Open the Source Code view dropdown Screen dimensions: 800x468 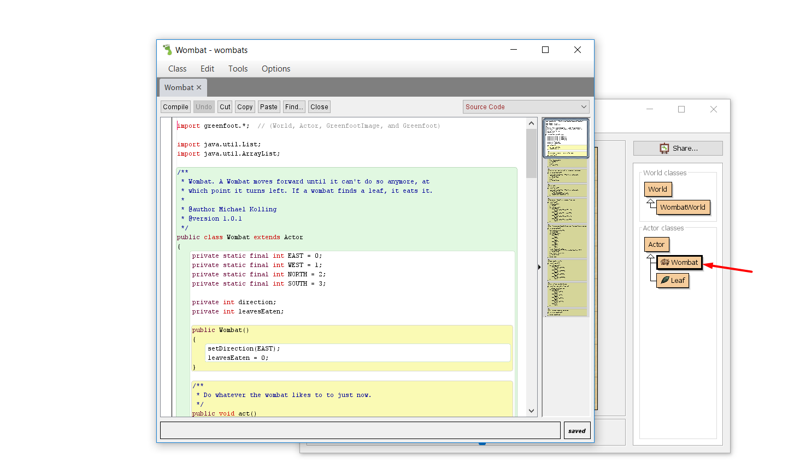point(526,107)
